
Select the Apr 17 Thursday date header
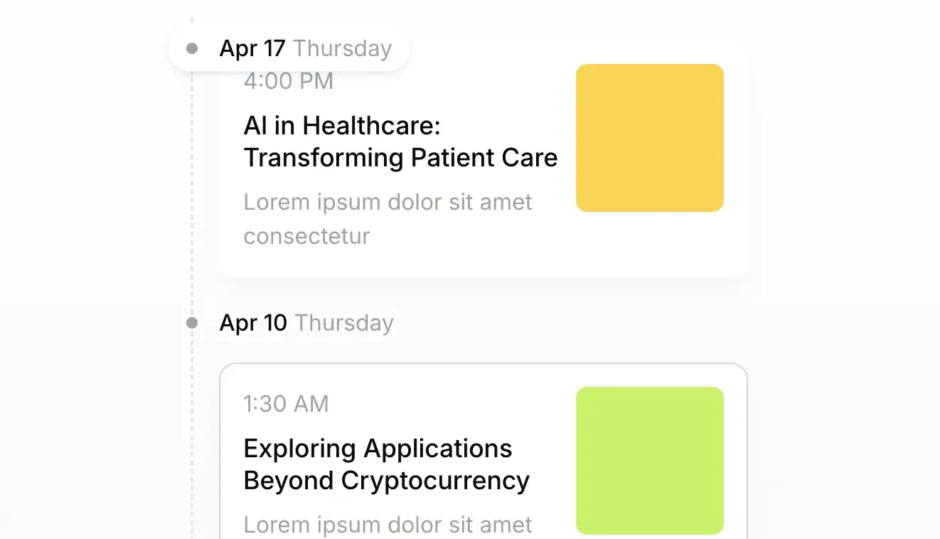pos(287,48)
